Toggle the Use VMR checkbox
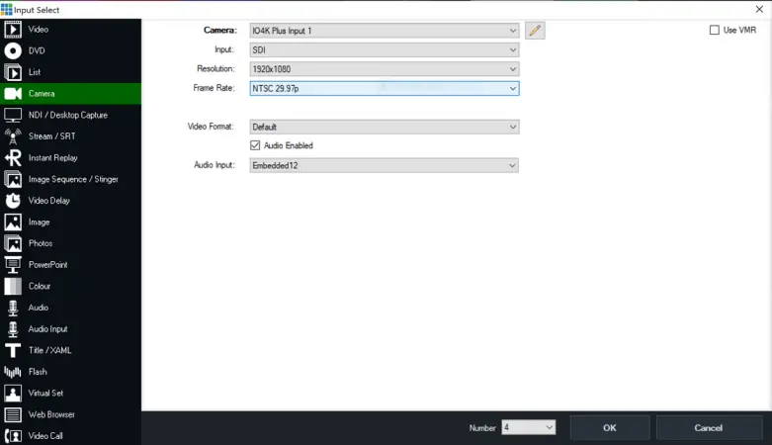Screen dimensions: 772x445 (x=714, y=30)
